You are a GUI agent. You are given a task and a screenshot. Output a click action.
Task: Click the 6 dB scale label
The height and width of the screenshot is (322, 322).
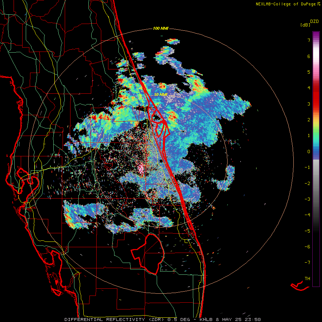click(309, 56)
